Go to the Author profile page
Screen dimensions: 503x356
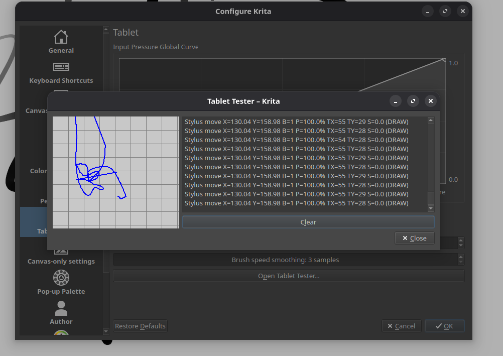(61, 313)
